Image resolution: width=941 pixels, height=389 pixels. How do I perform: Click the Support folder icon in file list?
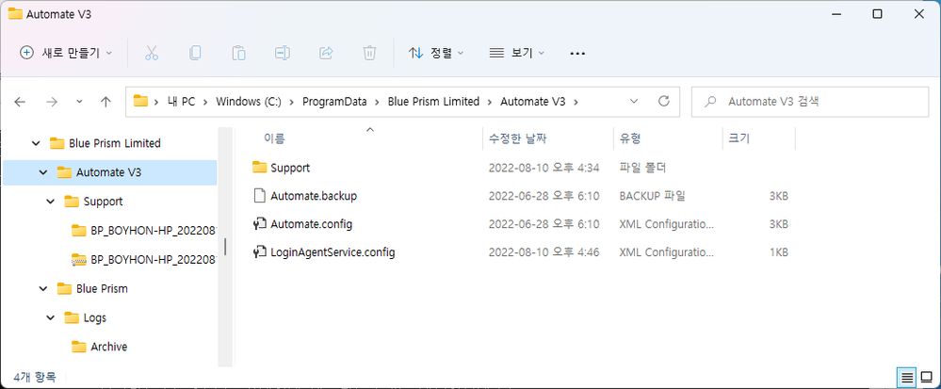[x=259, y=167]
